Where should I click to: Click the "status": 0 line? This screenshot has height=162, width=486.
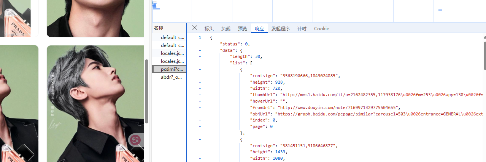click(235, 44)
